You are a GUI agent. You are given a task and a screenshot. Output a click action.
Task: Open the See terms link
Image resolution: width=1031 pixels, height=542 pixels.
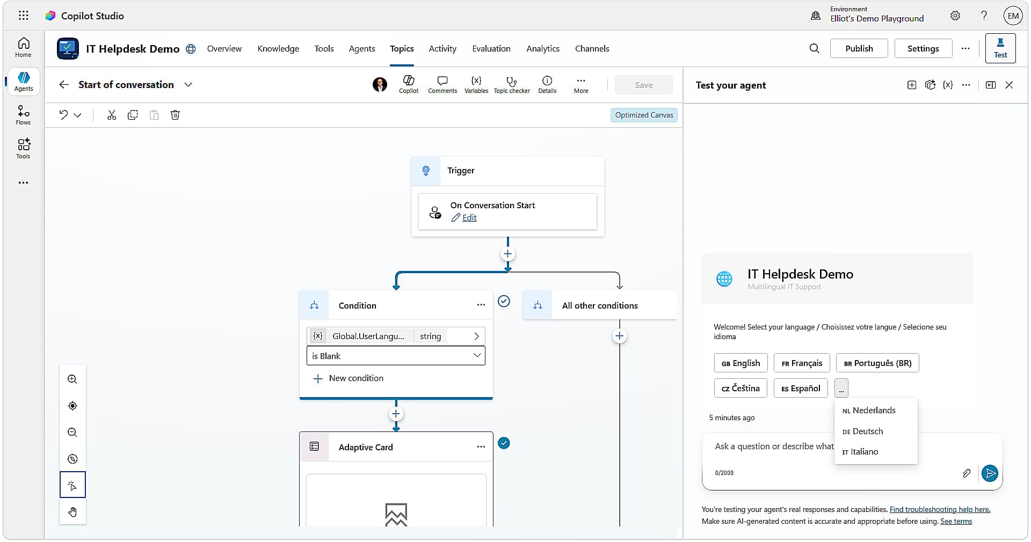click(x=956, y=521)
